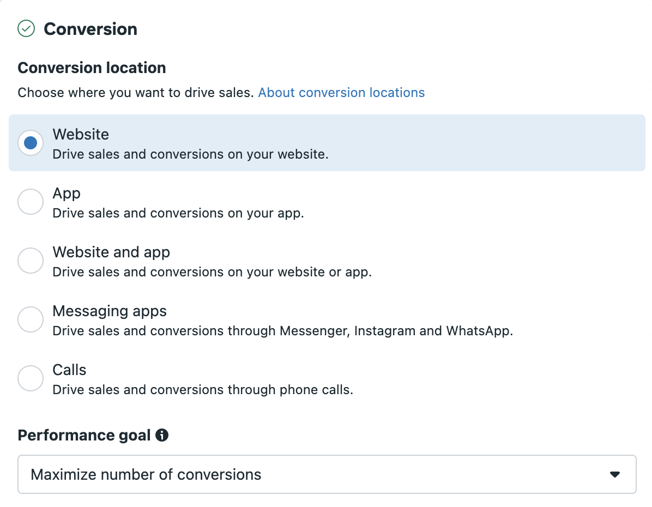
Task: Click the Performance goal dropdown arrow
Action: pos(614,474)
